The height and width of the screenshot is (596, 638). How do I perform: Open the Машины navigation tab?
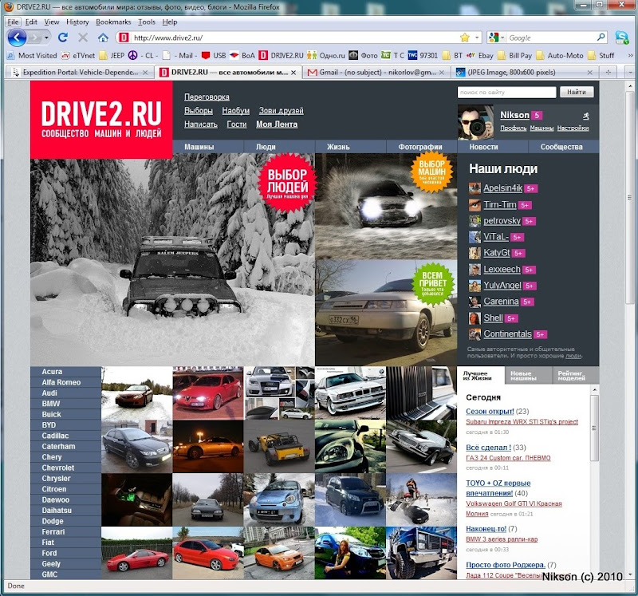(199, 147)
